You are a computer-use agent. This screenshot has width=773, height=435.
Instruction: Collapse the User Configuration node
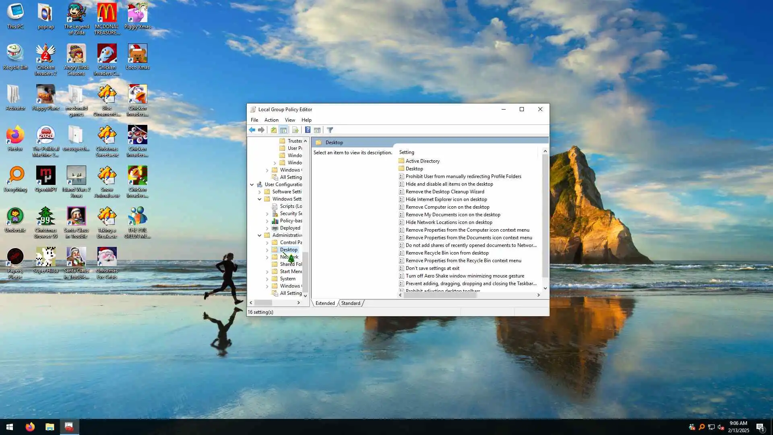click(252, 184)
